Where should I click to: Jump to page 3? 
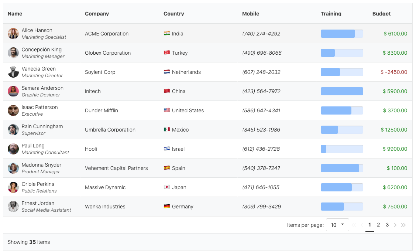point(387,224)
